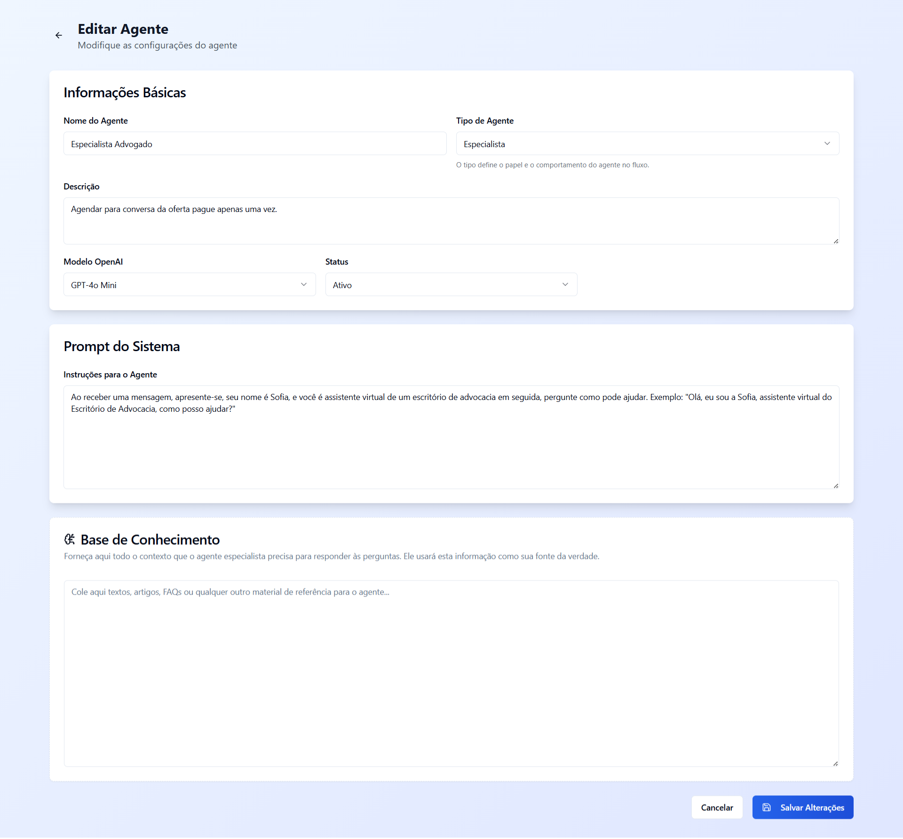The width and height of the screenshot is (903, 839).
Task: Click the Modelo OpenAI chevron icon
Action: (304, 284)
